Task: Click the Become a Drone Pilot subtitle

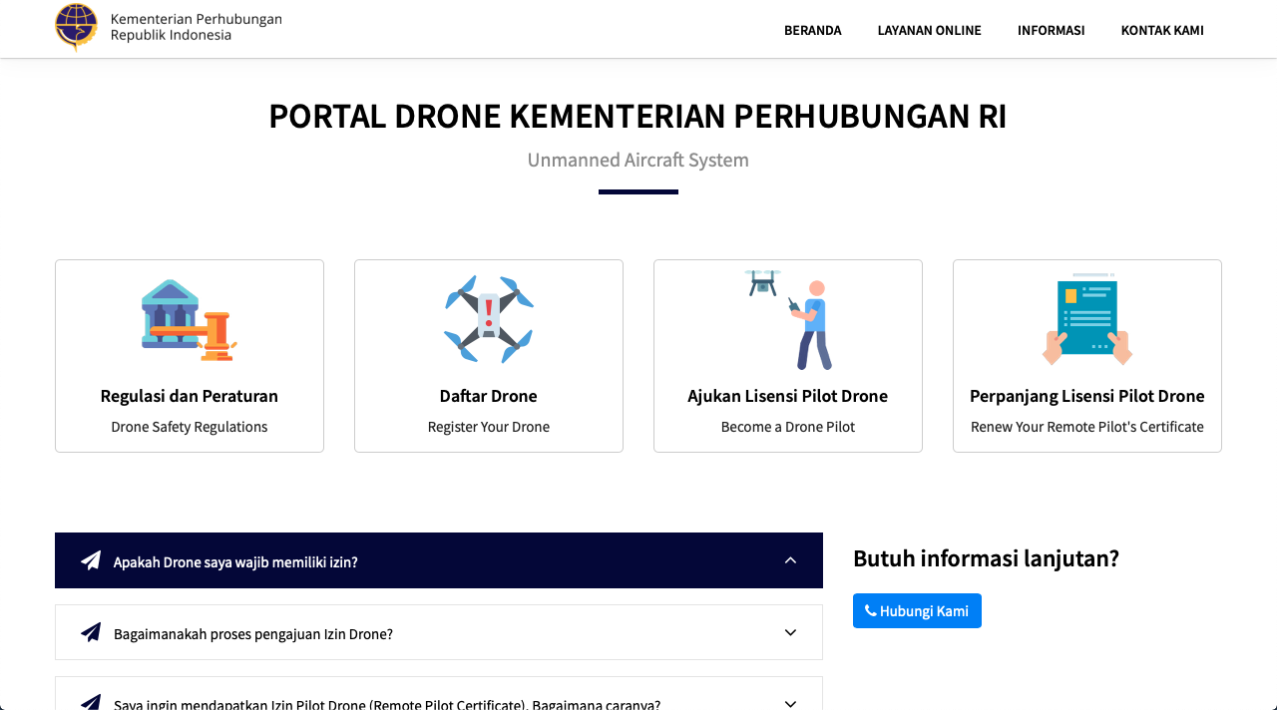Action: tap(788, 427)
